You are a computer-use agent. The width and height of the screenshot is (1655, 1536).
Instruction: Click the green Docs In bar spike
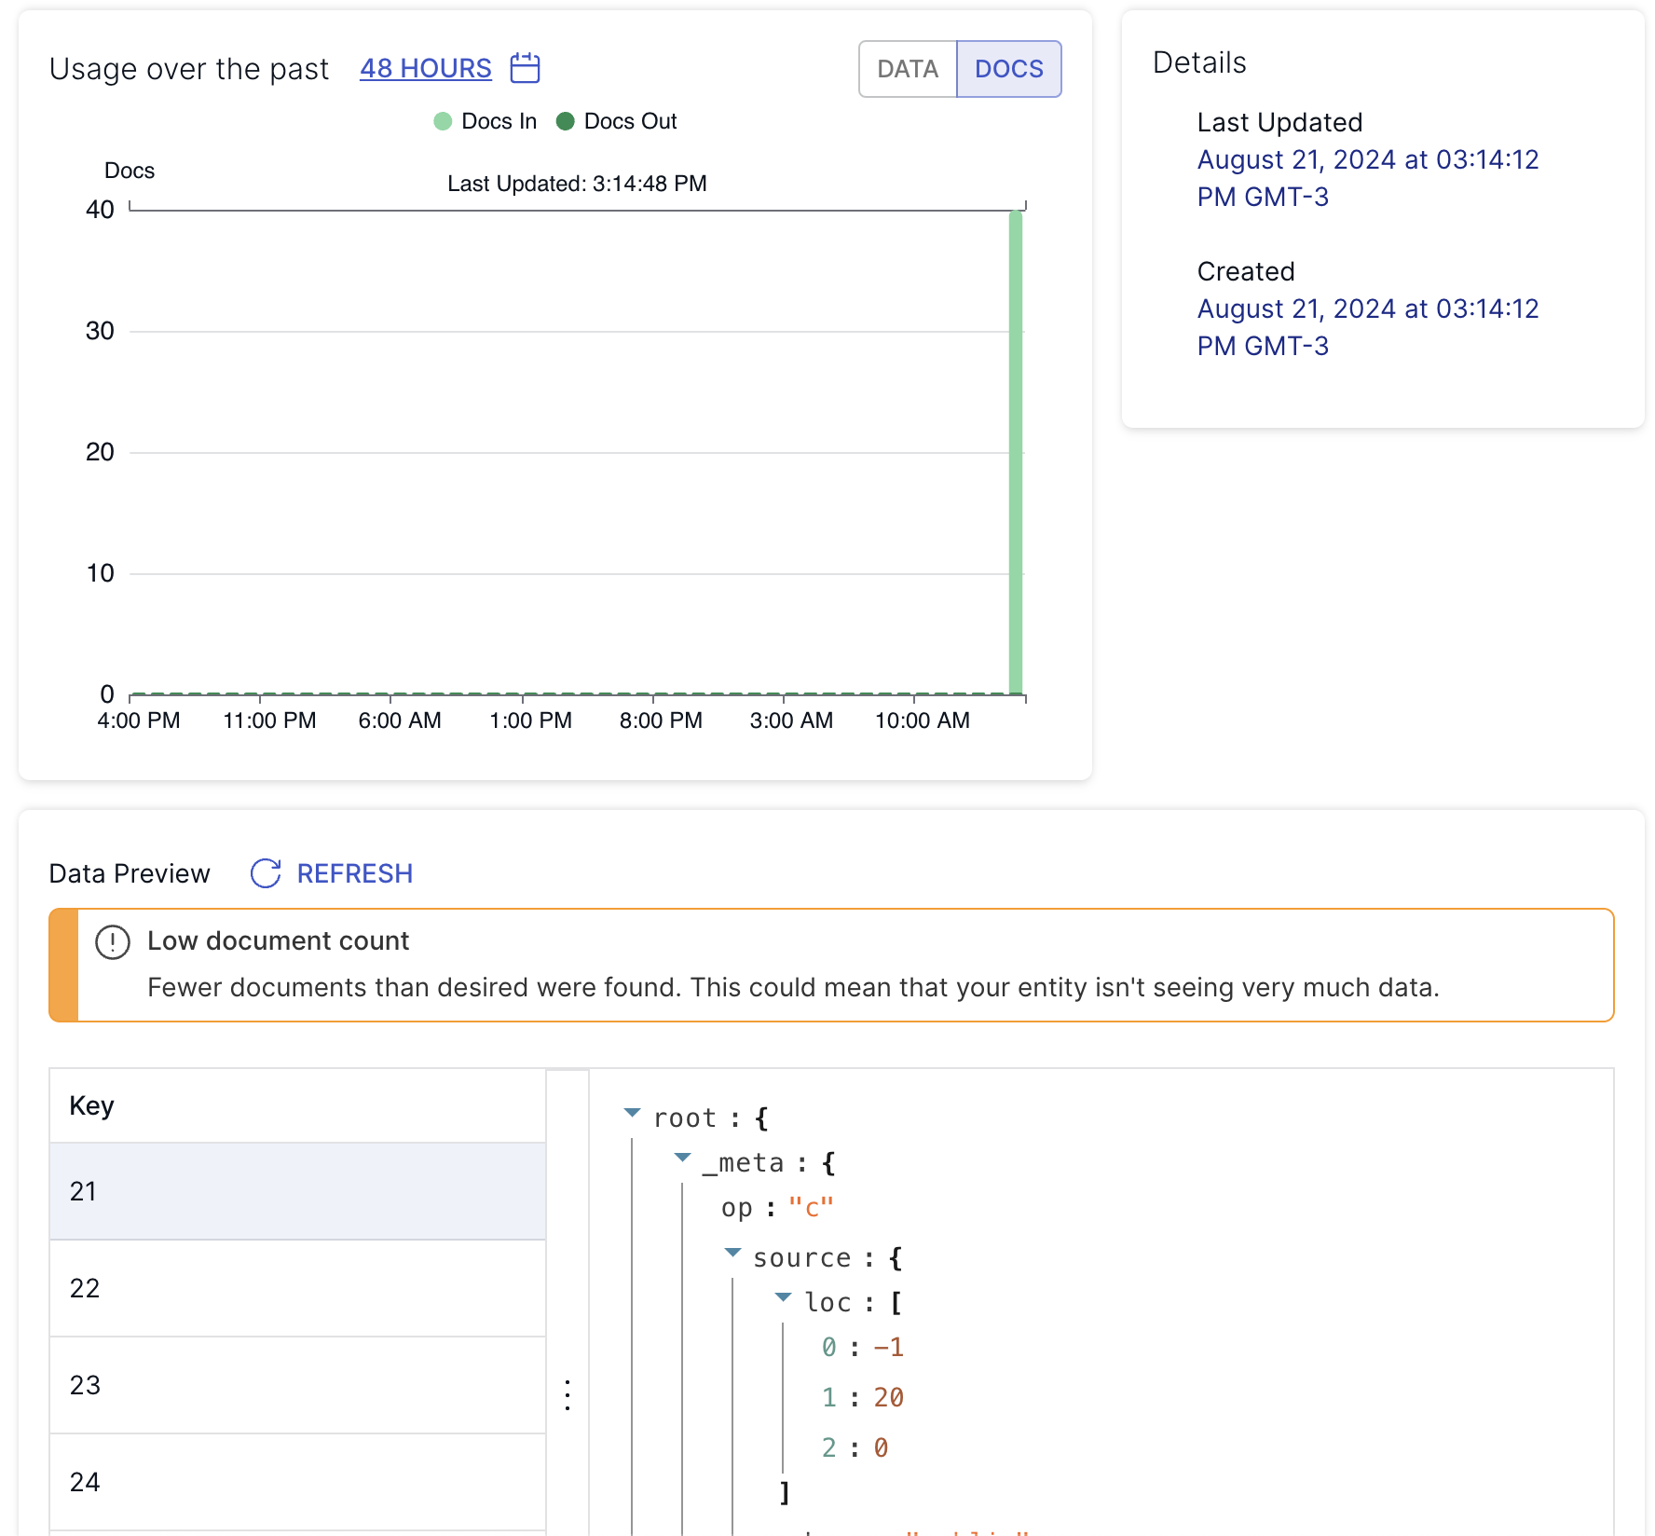point(1015,447)
